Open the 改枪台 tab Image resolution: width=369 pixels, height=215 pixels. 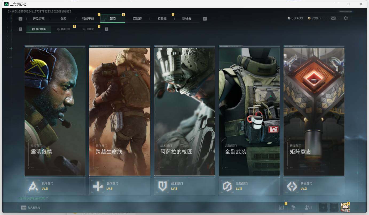point(187,19)
